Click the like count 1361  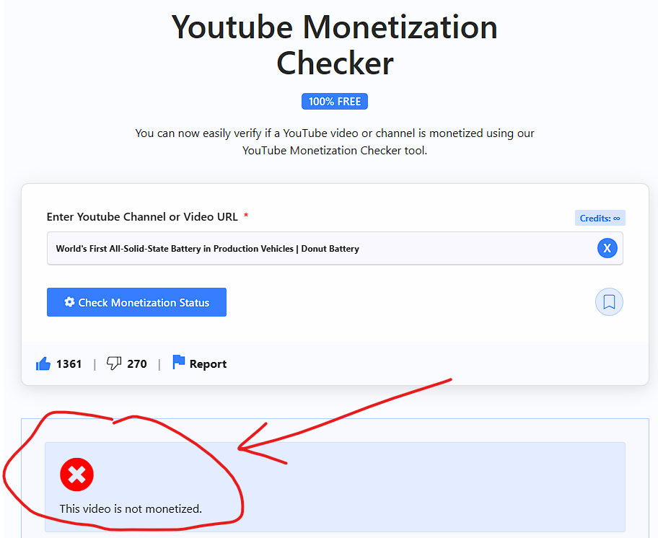click(69, 363)
